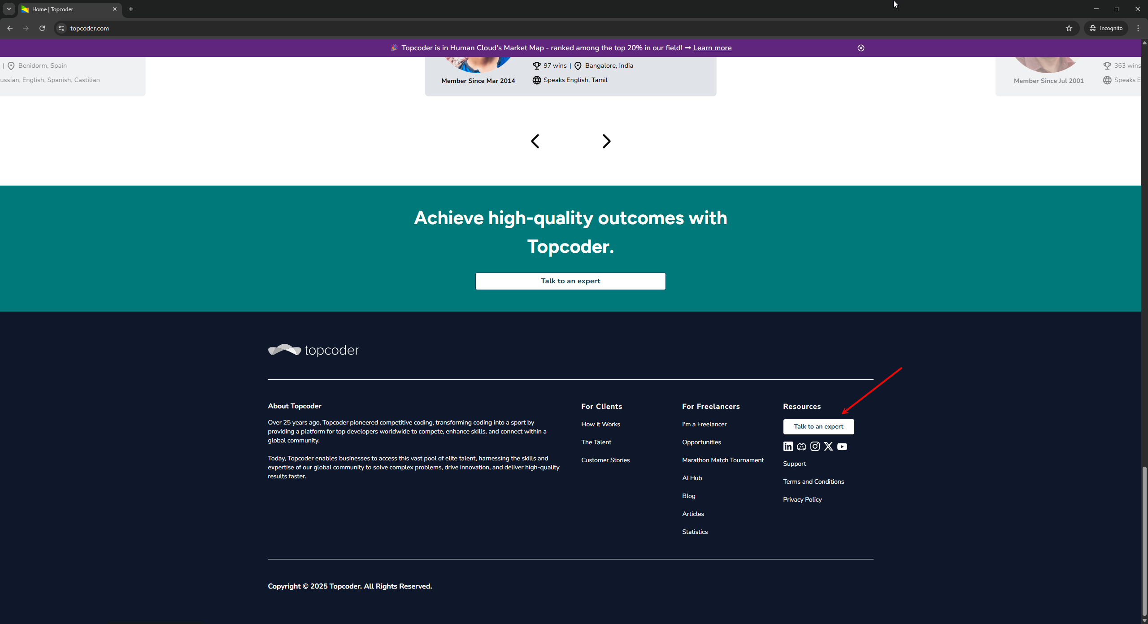
Task: Dismiss the purple announcement banner
Action: tap(861, 48)
